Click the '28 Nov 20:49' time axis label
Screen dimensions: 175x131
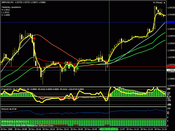[x=91, y=129]
